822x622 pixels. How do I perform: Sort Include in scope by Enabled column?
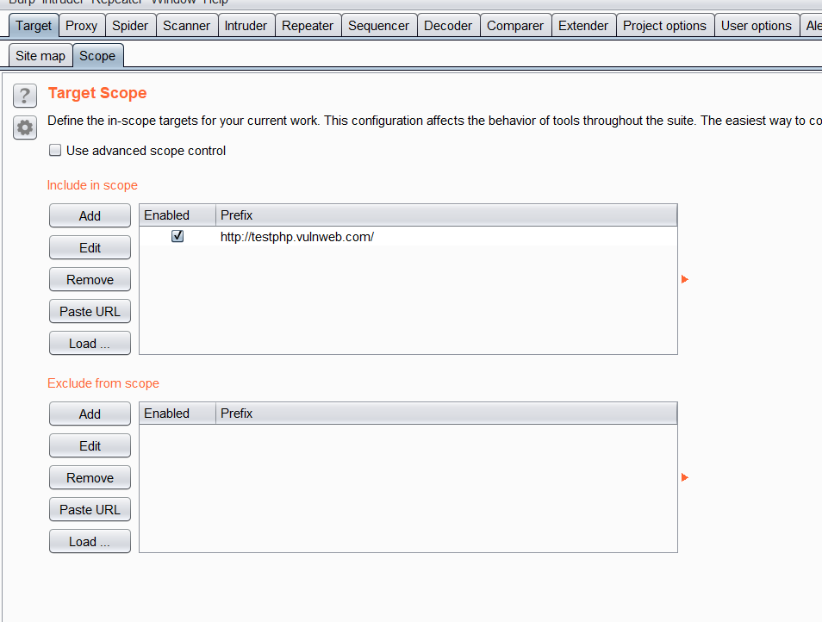click(177, 215)
